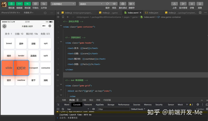Click the compile (编译) refresh icon
Image resolution: width=208 pixels, height=121 pixels.
tap(107, 4)
